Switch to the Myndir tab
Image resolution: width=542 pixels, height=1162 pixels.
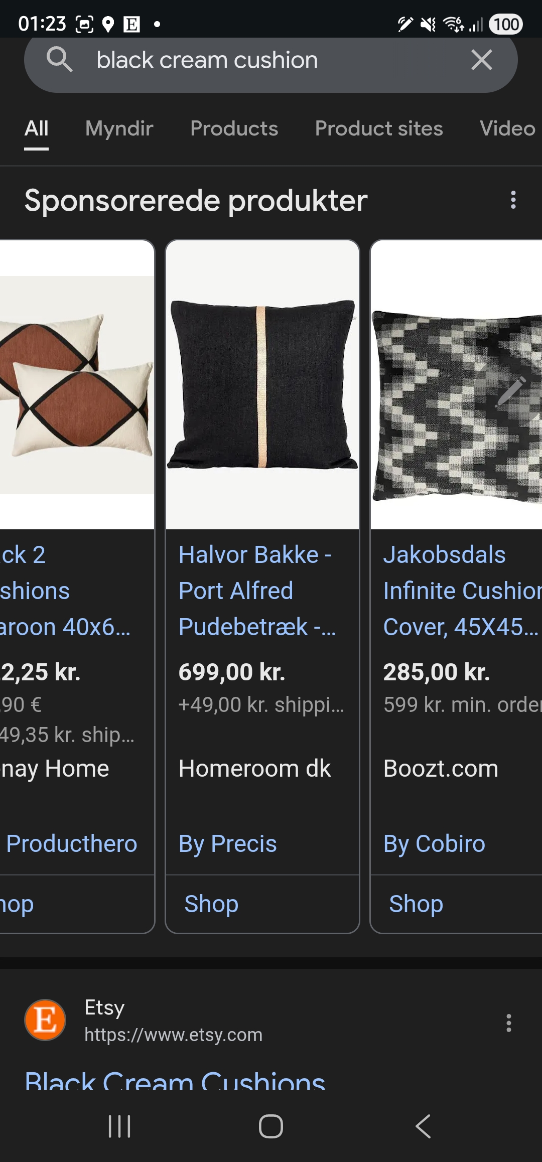pos(119,128)
